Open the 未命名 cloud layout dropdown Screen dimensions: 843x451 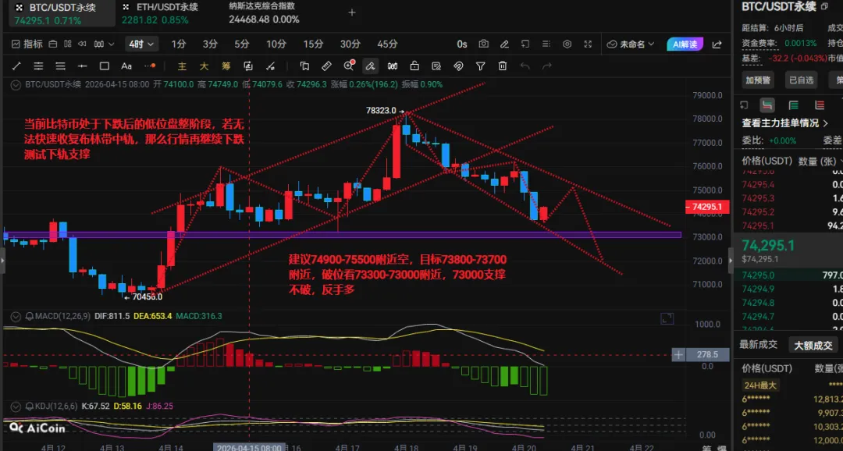point(631,44)
